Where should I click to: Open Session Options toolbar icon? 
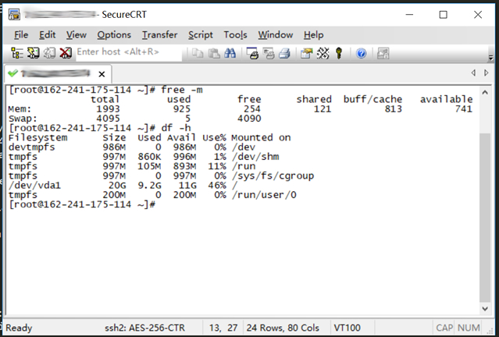pos(307,53)
